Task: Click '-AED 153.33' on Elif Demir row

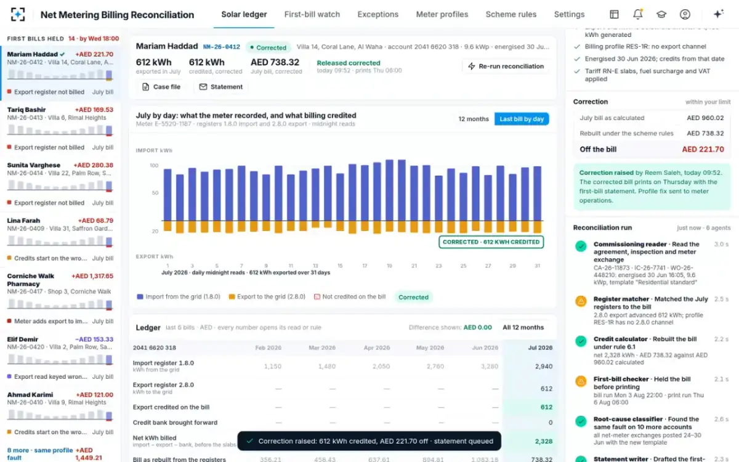Action: click(94, 339)
